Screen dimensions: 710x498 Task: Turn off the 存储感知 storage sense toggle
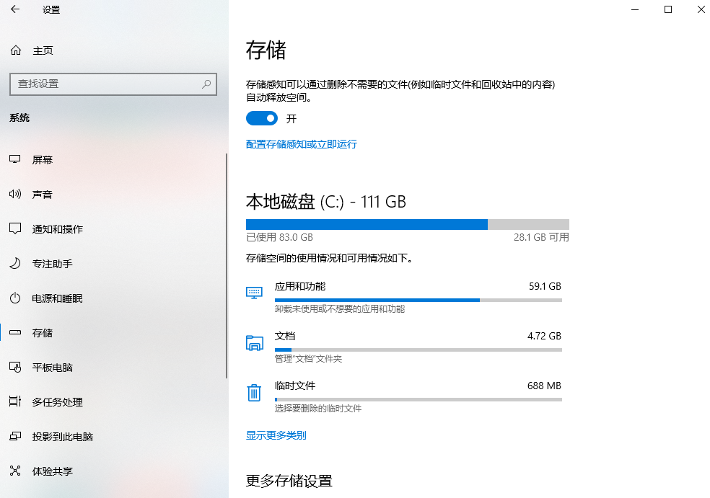pyautogui.click(x=261, y=117)
